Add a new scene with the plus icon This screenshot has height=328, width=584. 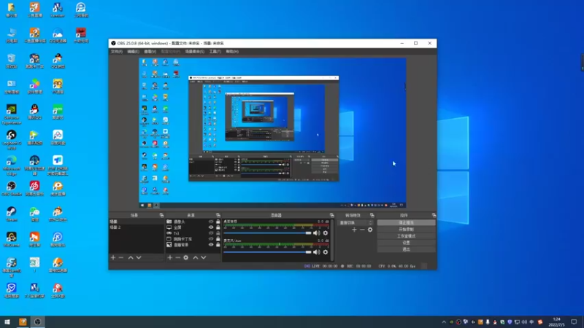(x=113, y=257)
